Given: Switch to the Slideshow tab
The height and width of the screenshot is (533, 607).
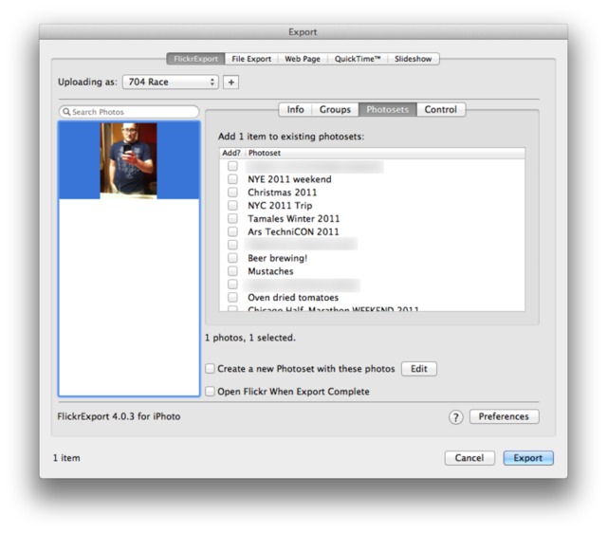Looking at the screenshot, I should click(x=414, y=59).
